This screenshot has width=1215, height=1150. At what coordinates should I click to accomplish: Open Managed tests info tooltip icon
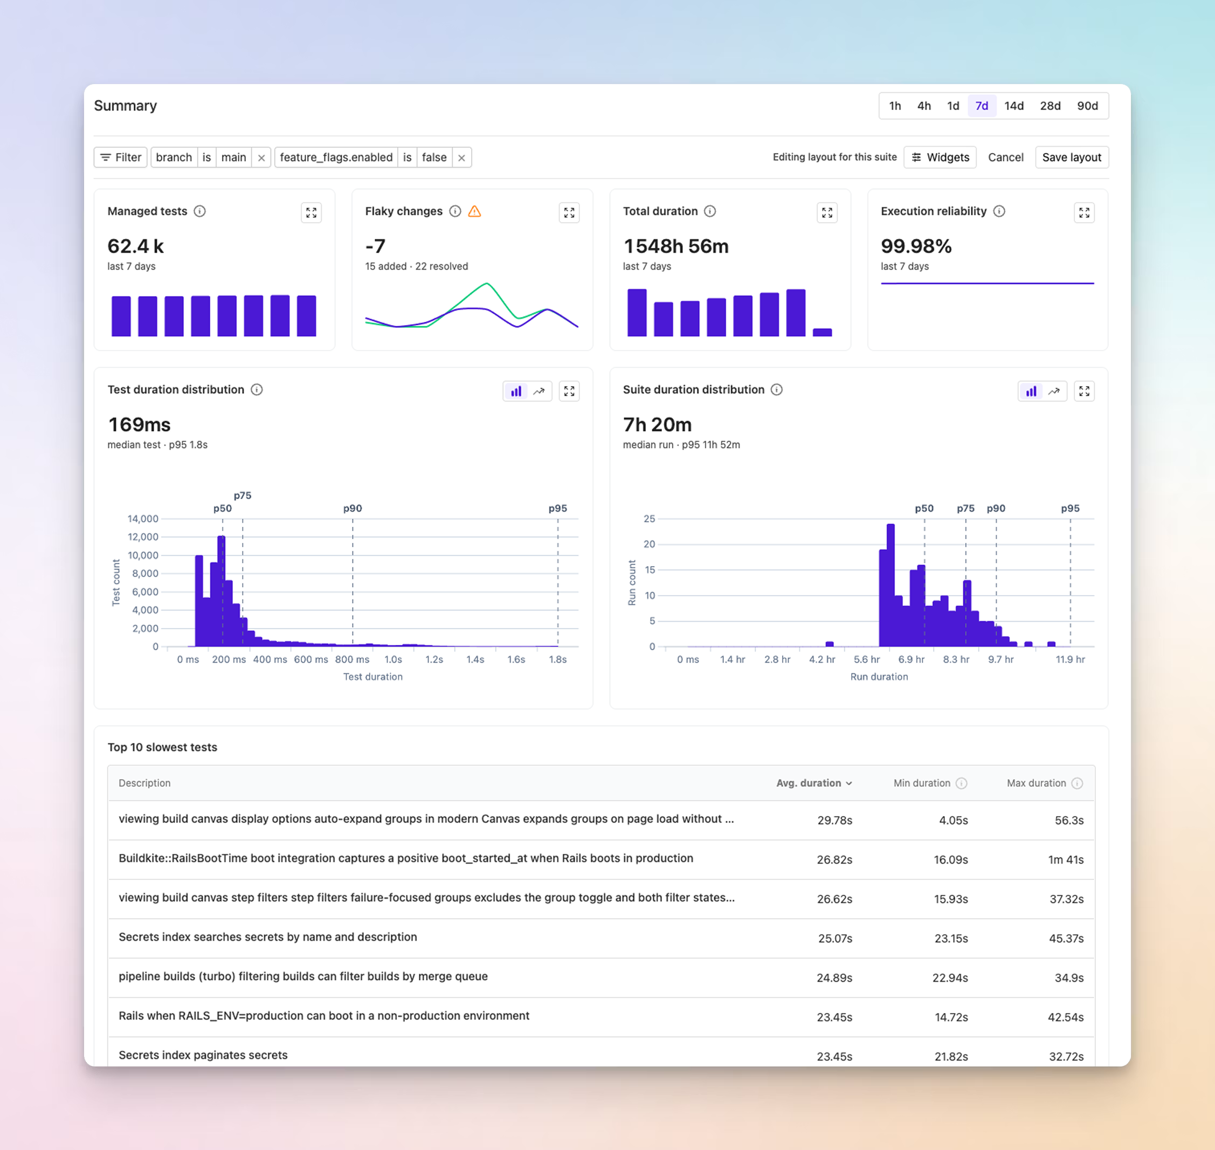click(x=200, y=211)
